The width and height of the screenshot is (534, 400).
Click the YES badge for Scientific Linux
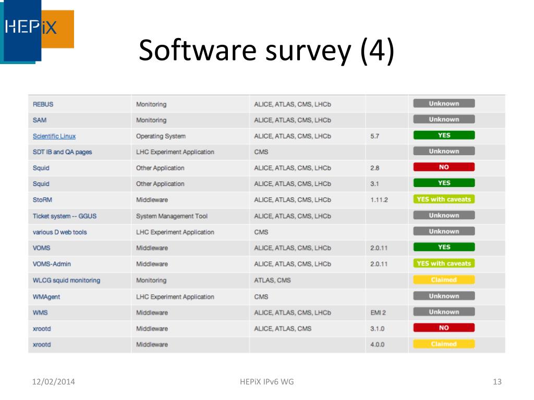[x=444, y=135]
